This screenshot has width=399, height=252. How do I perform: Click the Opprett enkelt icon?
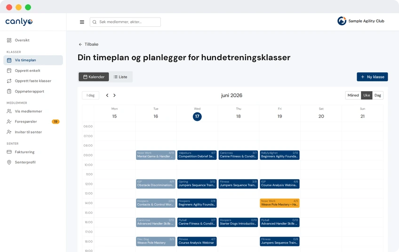[x=9, y=71]
